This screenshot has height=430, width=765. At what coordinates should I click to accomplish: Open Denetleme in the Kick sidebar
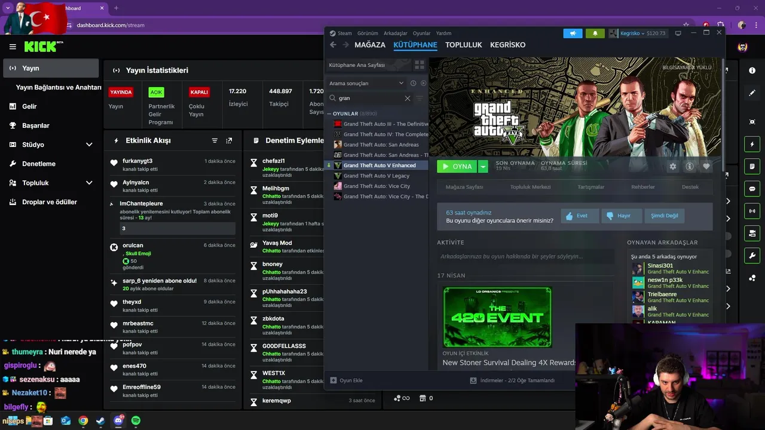click(x=39, y=164)
